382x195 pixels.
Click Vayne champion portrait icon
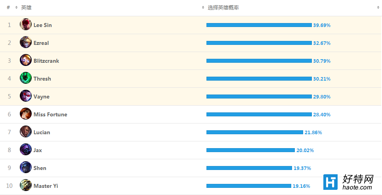point(26,96)
